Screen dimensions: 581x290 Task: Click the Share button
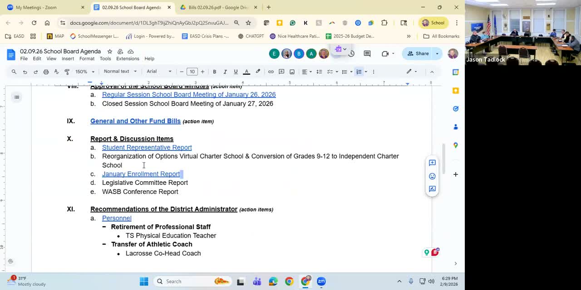pos(418,53)
